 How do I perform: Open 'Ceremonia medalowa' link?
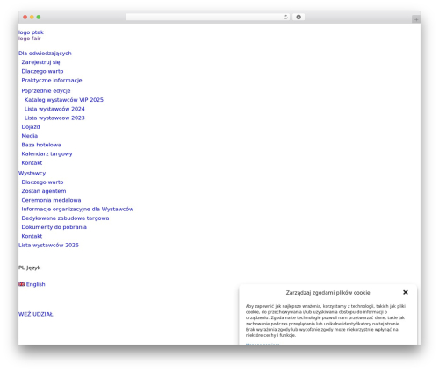pos(51,200)
